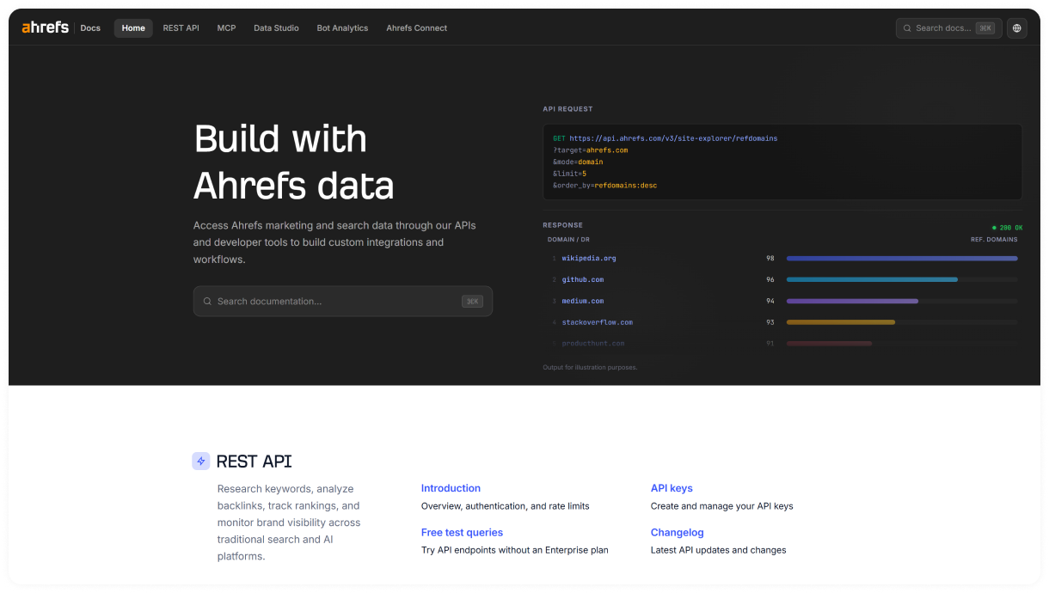Screen dimensions: 1049x593
Task: Open the Changelog link
Action: pos(678,533)
